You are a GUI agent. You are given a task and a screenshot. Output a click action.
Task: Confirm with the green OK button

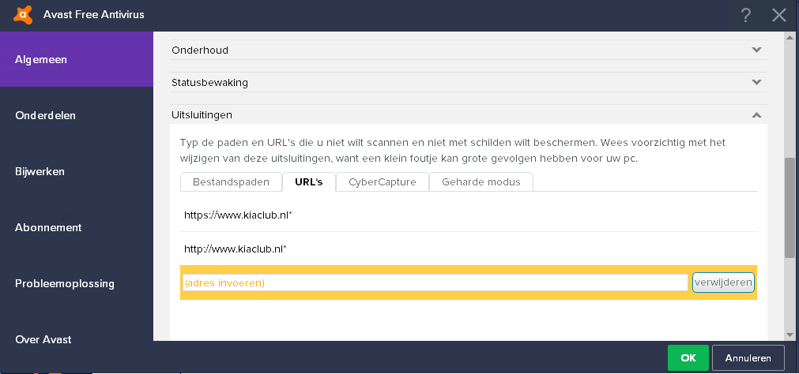tap(688, 357)
